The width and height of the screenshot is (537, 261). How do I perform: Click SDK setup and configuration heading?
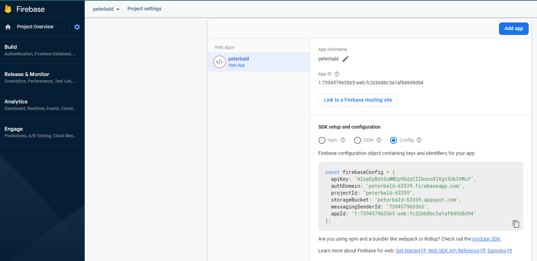[349, 127]
